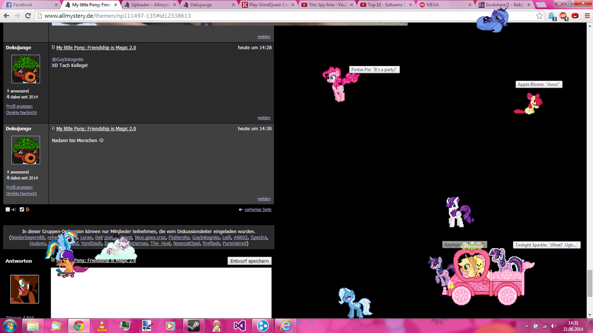This screenshot has width=593, height=333.
Task: Open Direkte Nachricht in the 14:30 post
Action: 21,193
